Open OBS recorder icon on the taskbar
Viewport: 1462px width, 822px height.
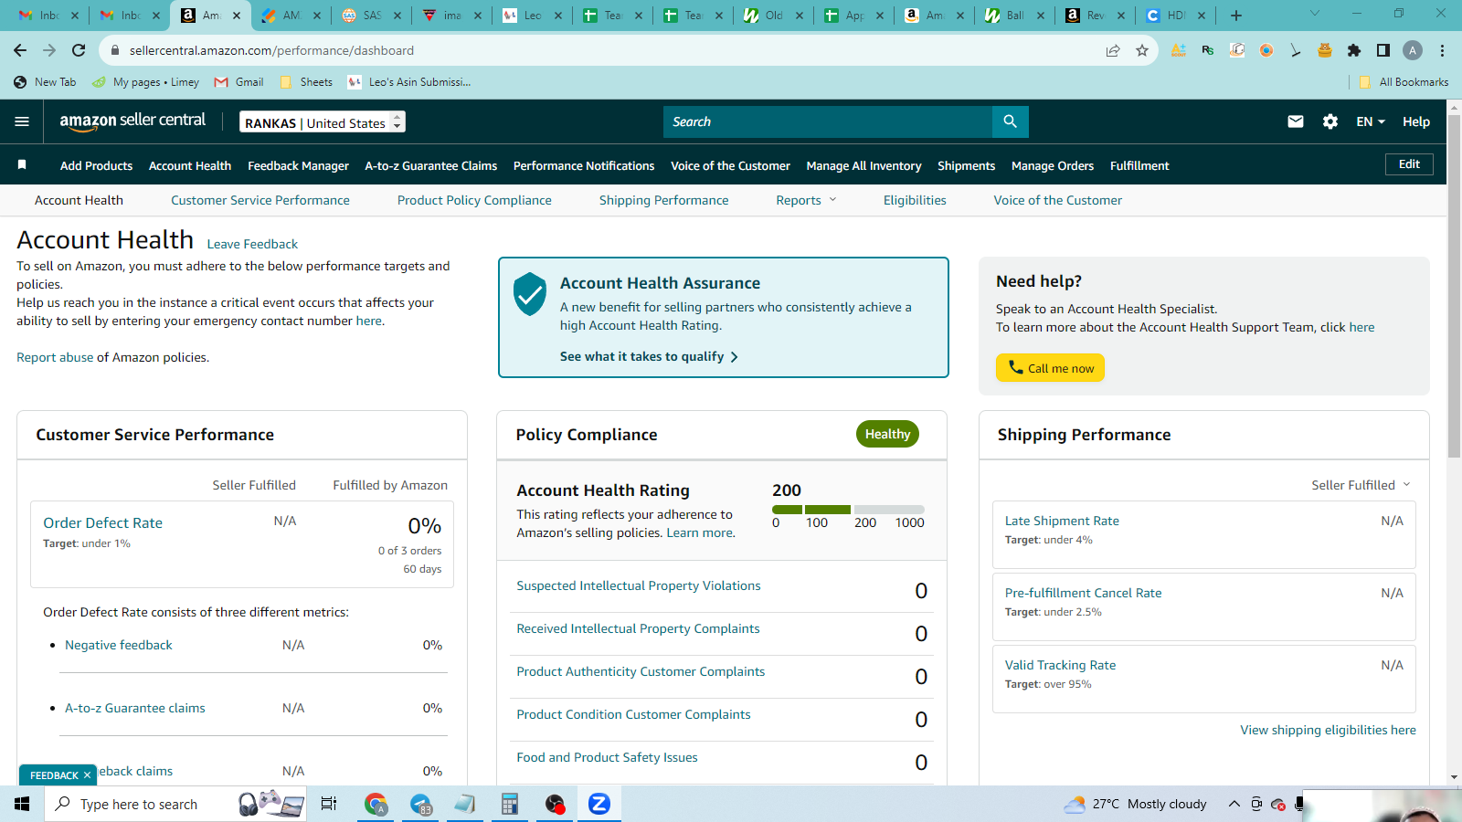555,804
